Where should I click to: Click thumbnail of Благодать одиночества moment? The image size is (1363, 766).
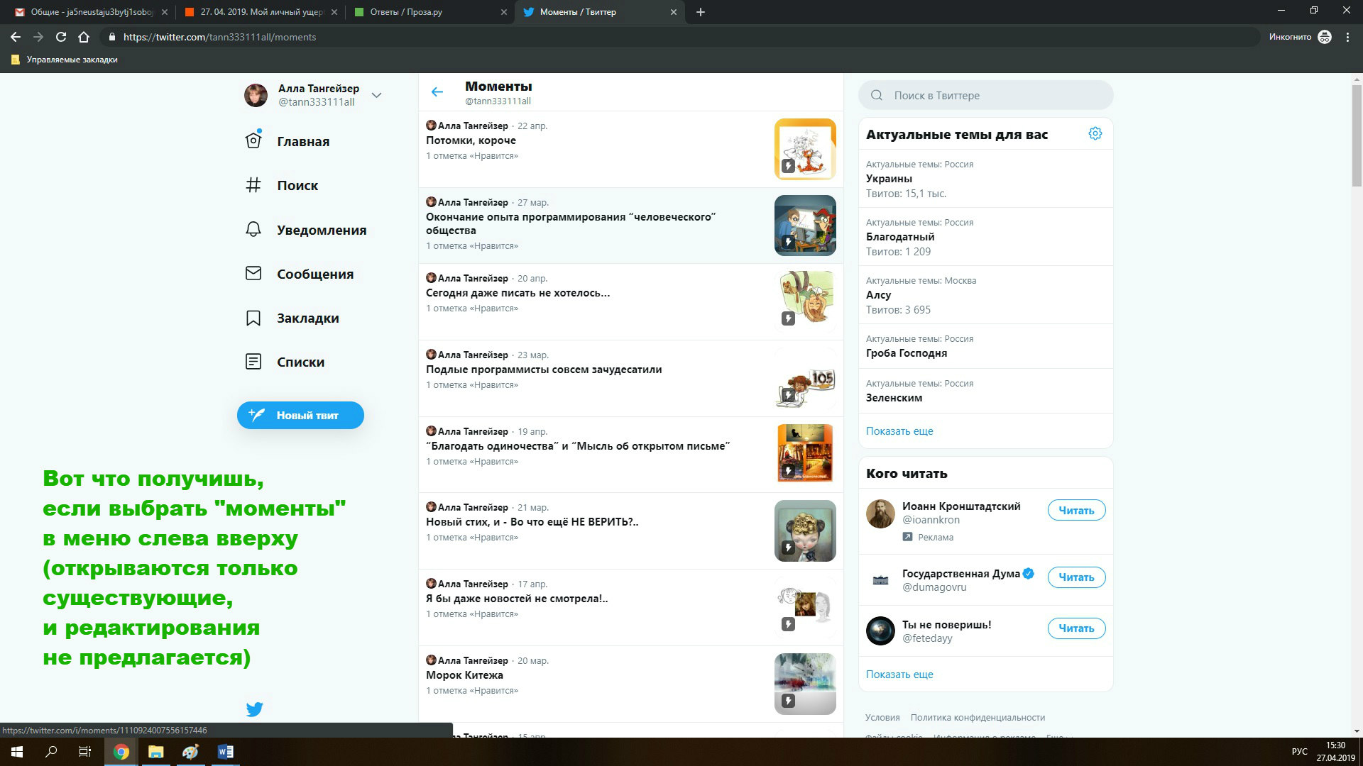click(x=805, y=454)
